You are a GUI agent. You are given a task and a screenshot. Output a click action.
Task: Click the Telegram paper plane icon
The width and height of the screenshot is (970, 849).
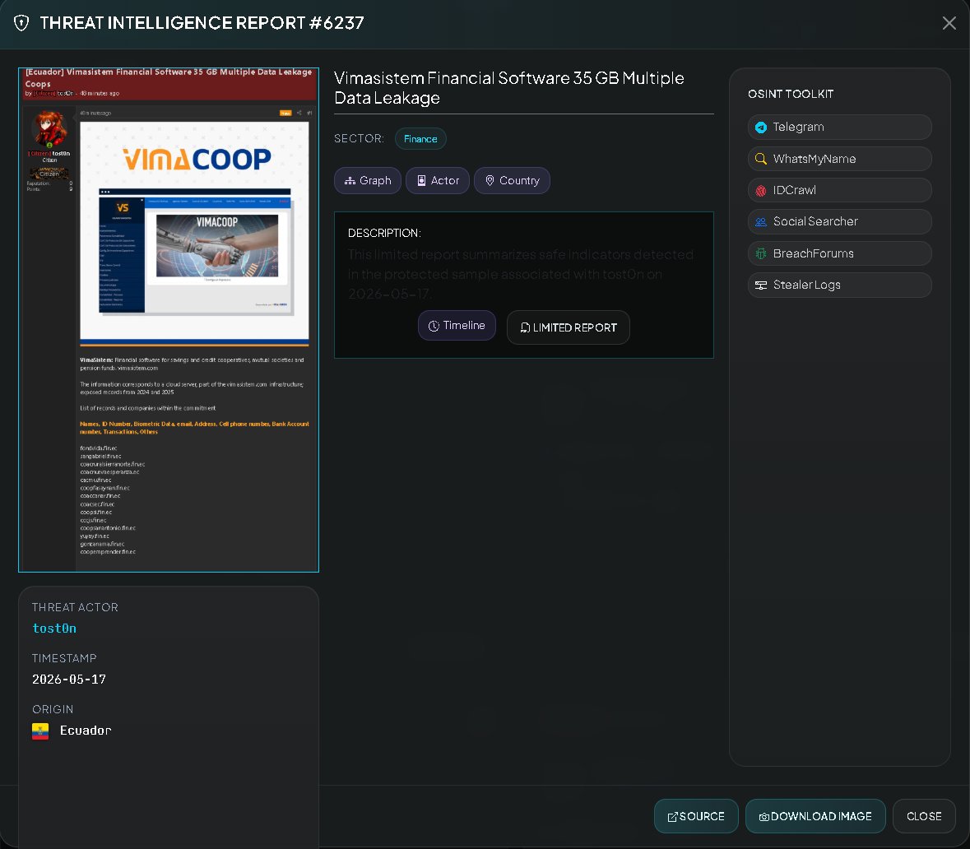tap(761, 128)
